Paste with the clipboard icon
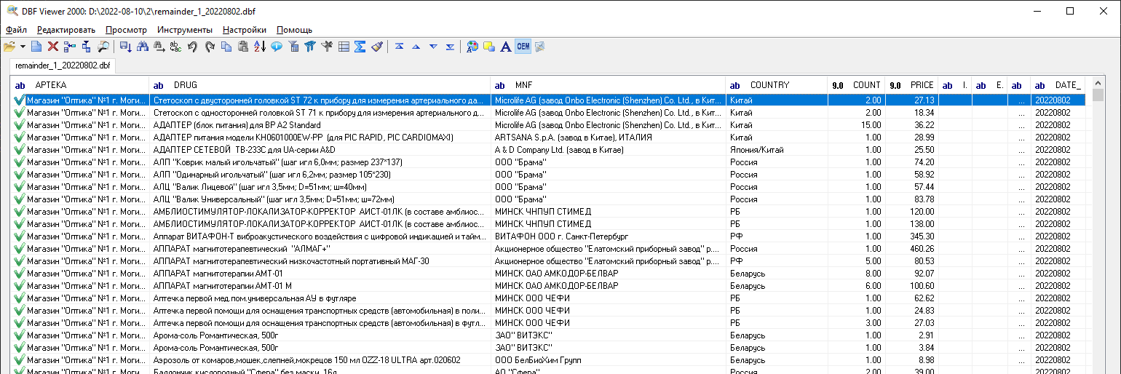This screenshot has height=374, width=1121. point(243,47)
